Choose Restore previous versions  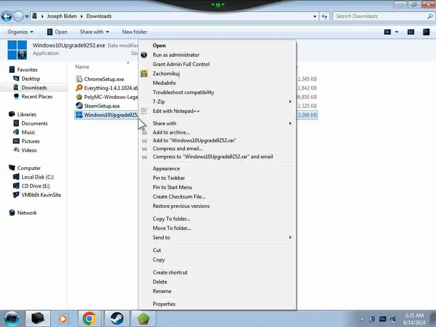click(x=181, y=206)
